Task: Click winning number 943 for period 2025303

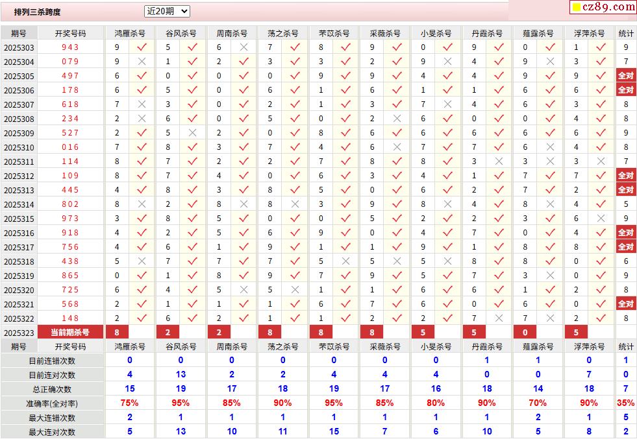Action: click(70, 47)
